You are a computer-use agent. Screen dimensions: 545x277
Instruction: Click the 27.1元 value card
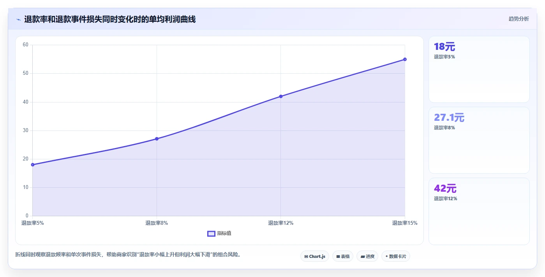(479, 140)
